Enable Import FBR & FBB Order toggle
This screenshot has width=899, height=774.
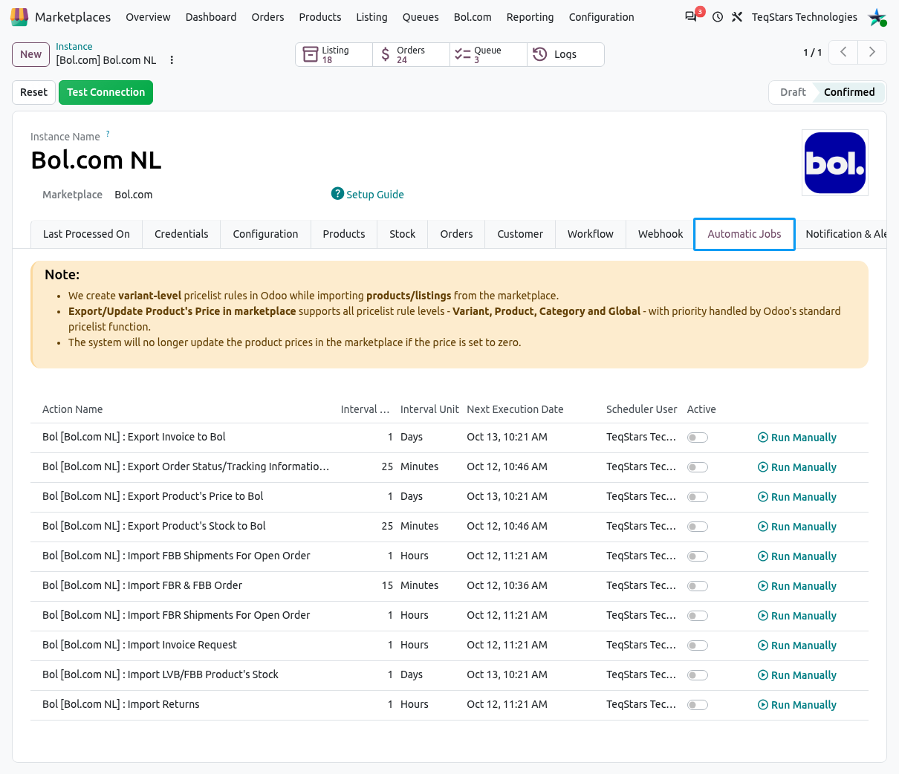698,586
